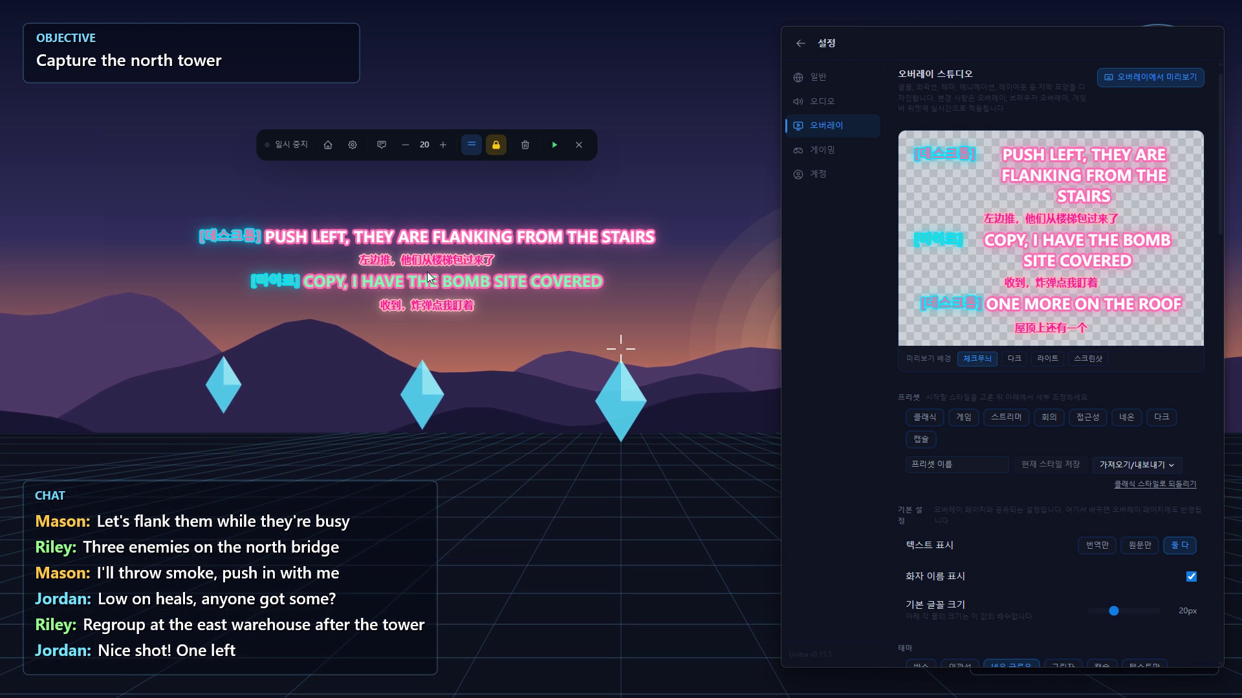Select 둘 다 text display option

(x=1180, y=545)
